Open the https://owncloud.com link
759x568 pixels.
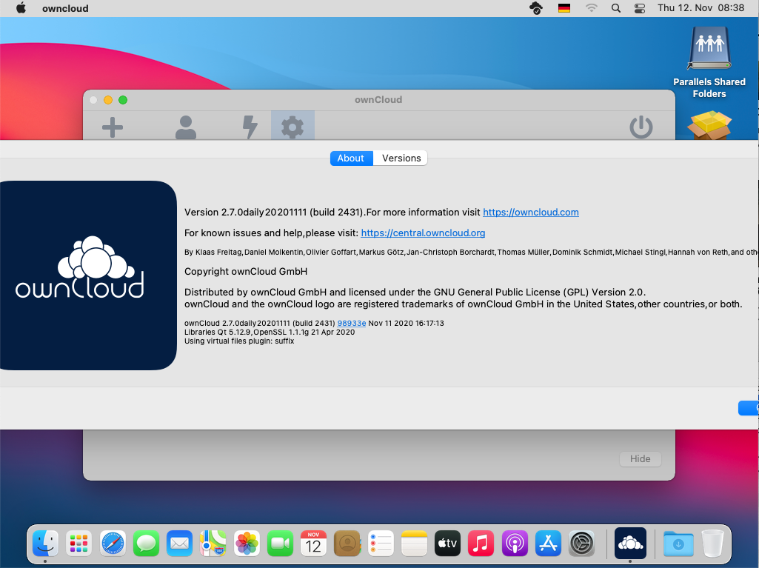pyautogui.click(x=530, y=212)
